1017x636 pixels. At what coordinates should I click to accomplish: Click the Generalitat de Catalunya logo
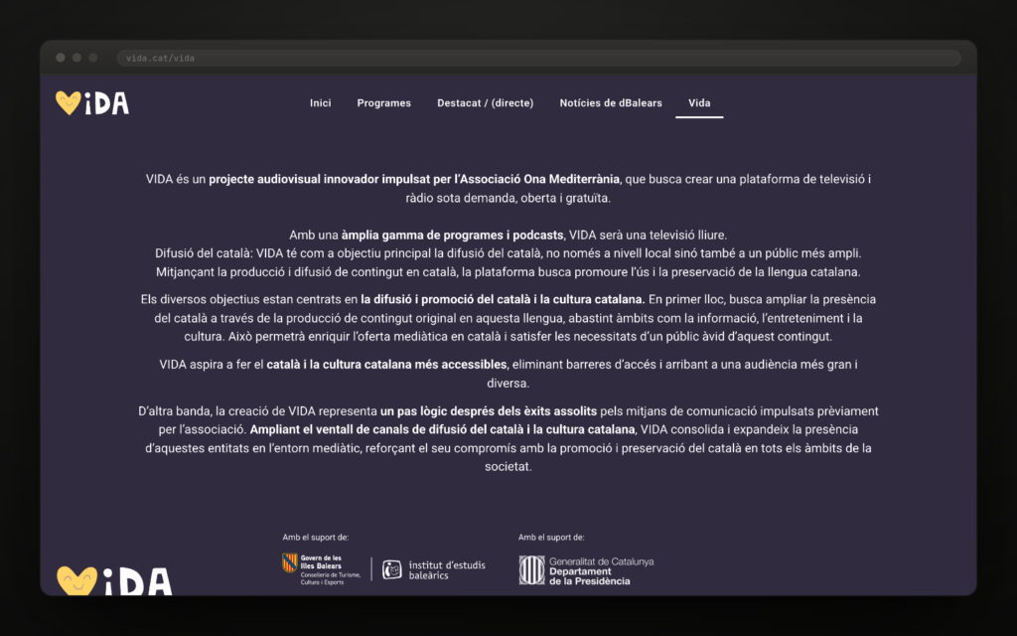pyautogui.click(x=586, y=570)
